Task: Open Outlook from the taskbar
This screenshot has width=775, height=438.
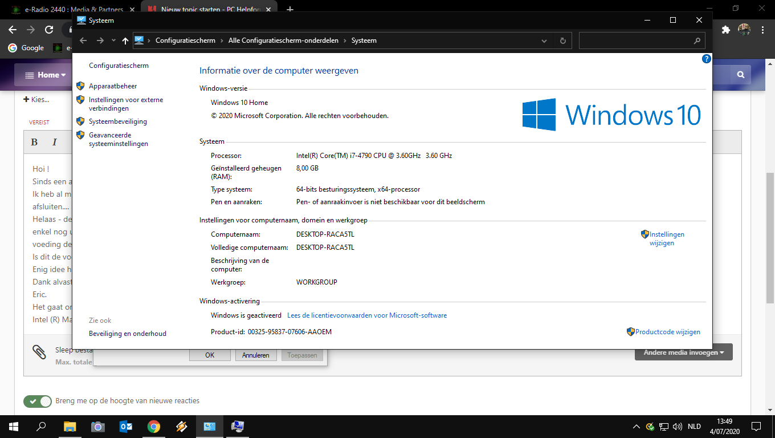Action: pyautogui.click(x=126, y=426)
